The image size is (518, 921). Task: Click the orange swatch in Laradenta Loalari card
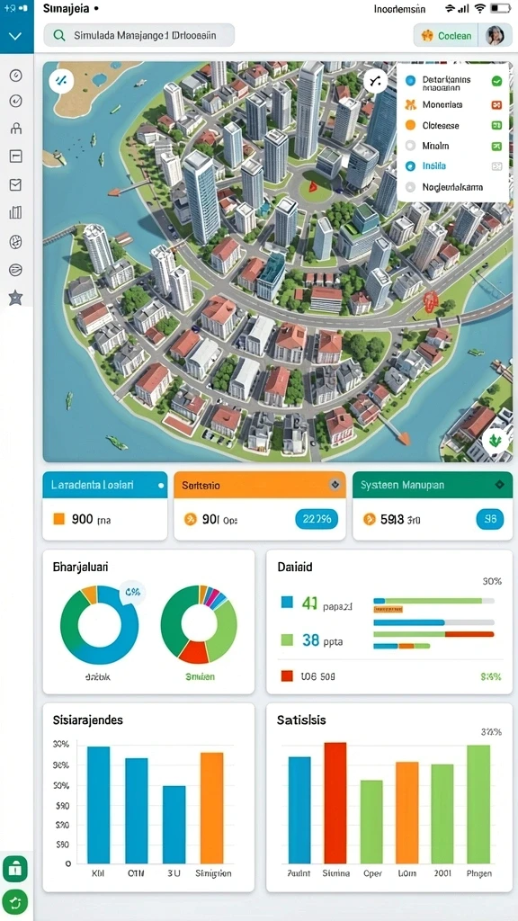click(x=58, y=519)
